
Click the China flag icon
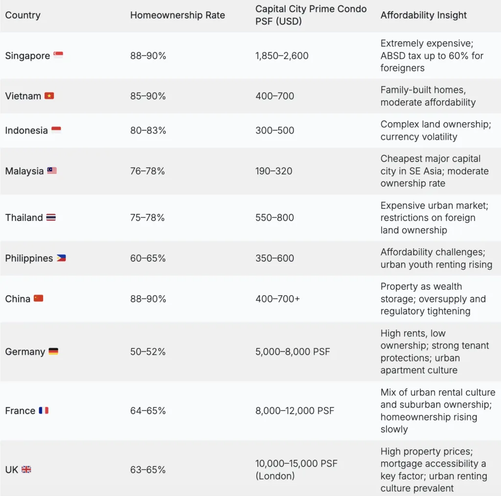39,299
